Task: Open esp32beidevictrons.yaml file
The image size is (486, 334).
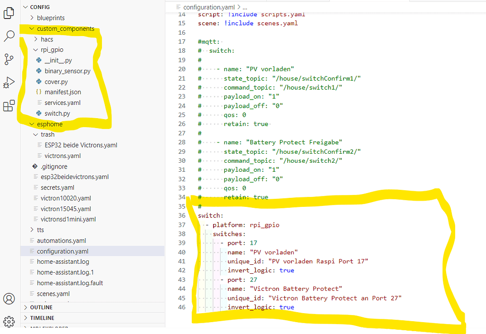Action: click(x=75, y=177)
